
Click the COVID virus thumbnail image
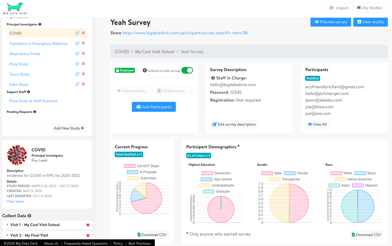(x=17, y=155)
